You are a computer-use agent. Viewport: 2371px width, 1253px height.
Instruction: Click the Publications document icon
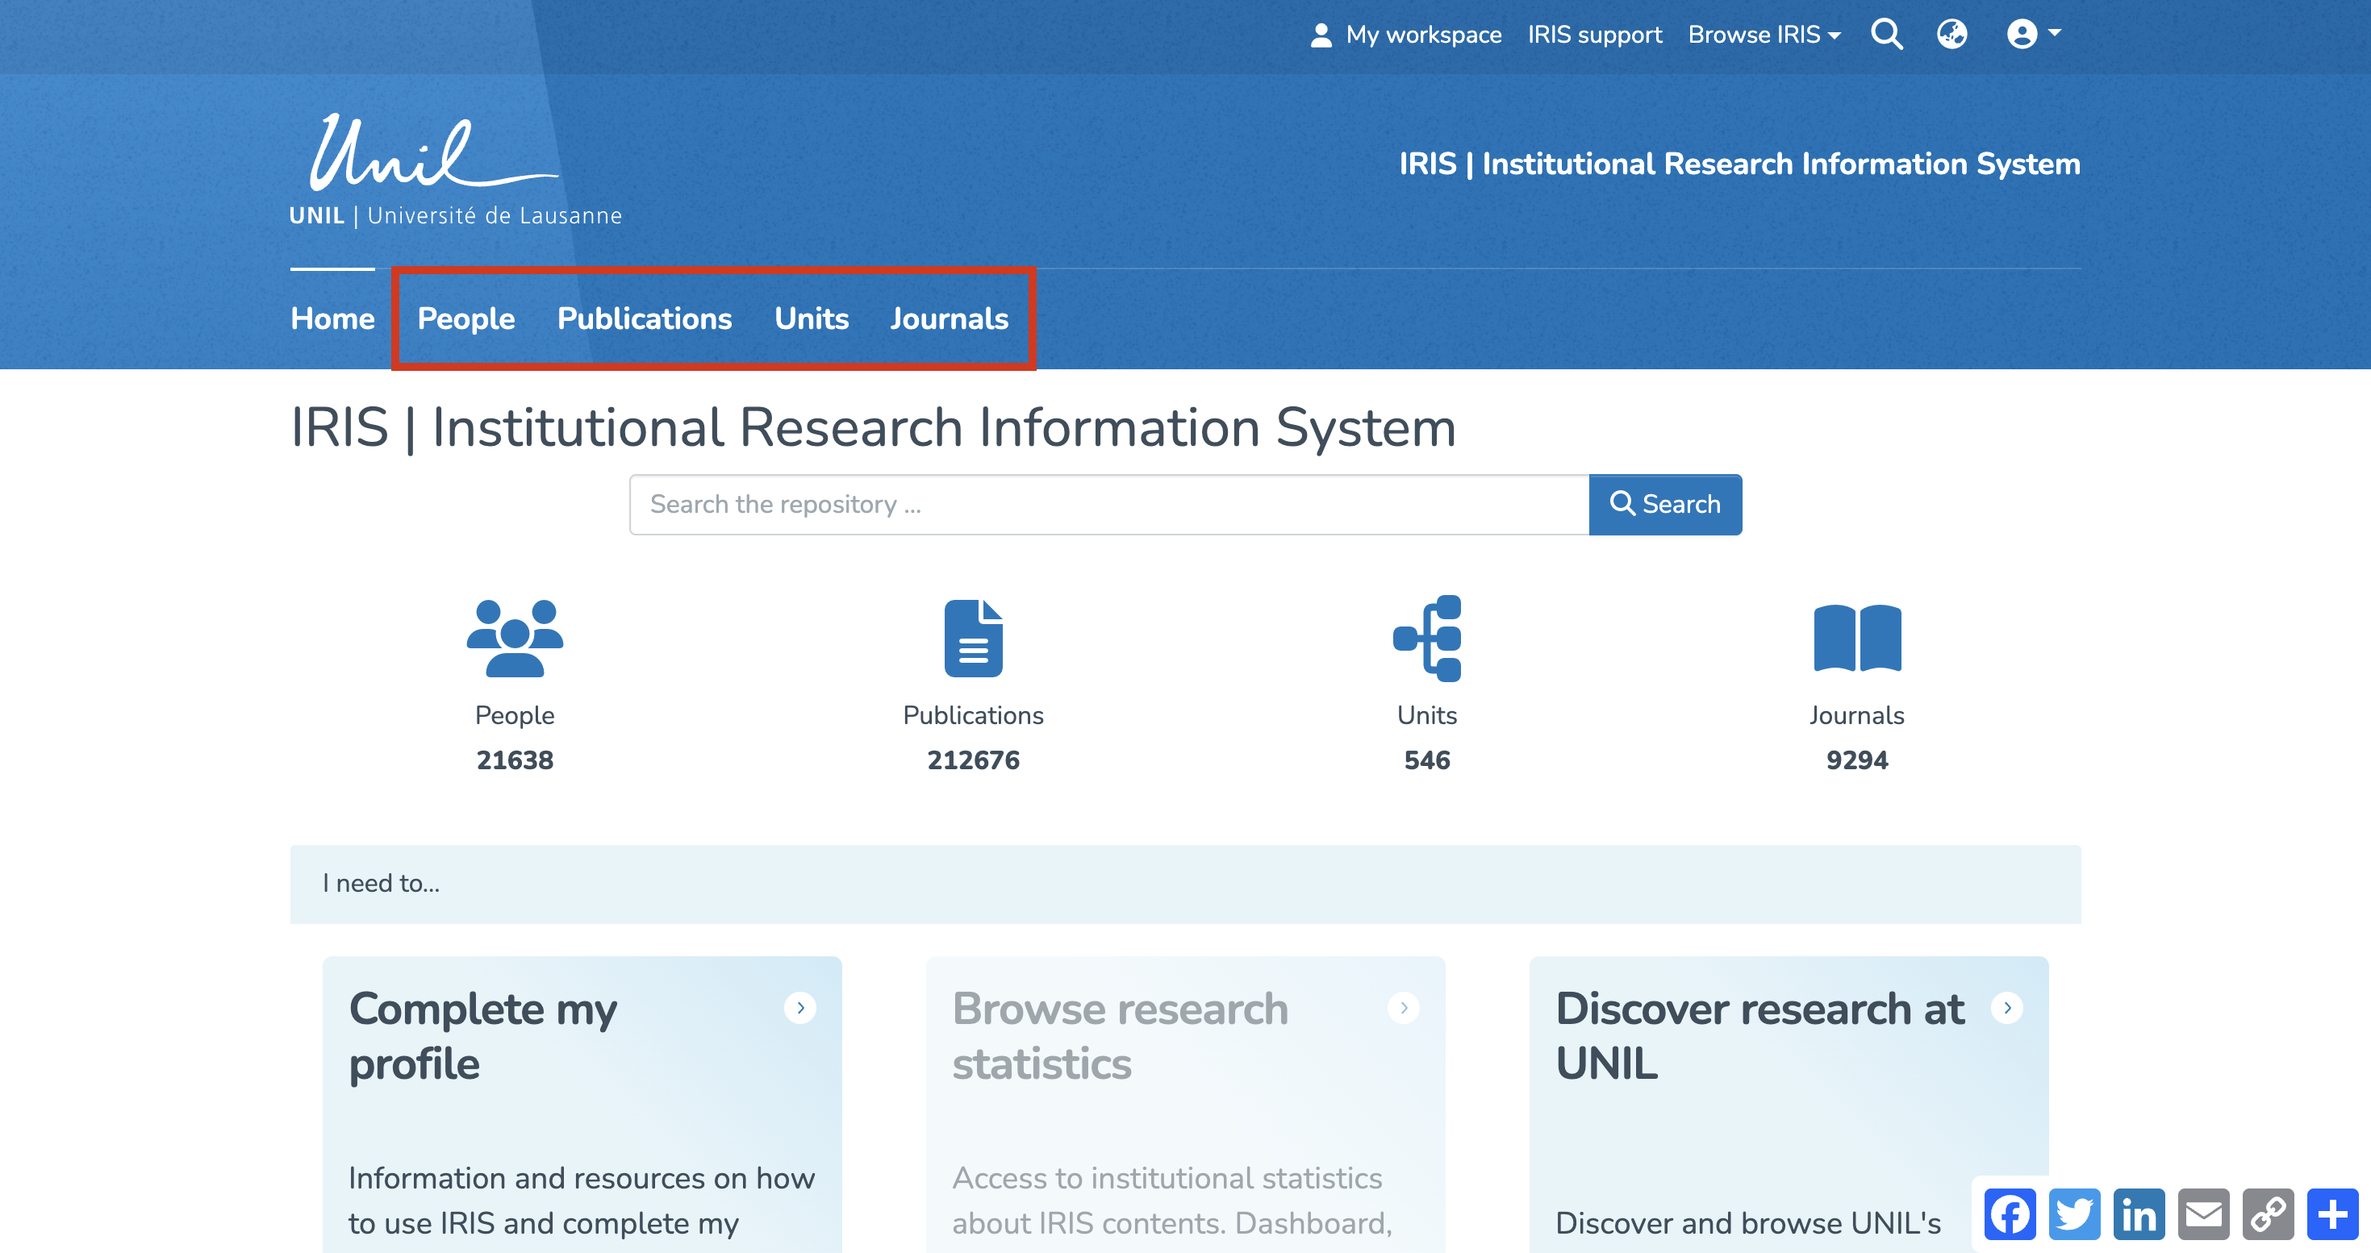click(x=973, y=638)
